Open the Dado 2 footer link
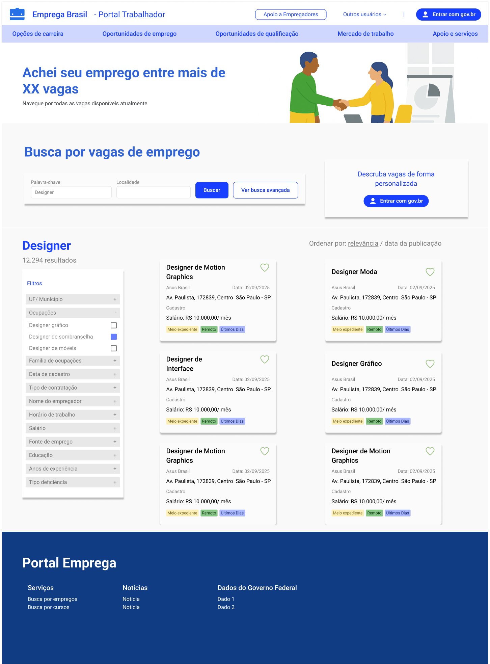The height and width of the screenshot is (664, 490). [x=226, y=607]
